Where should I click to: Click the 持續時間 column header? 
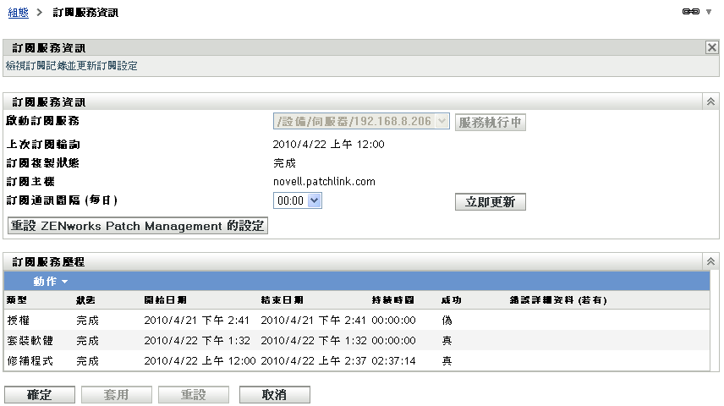(393, 300)
